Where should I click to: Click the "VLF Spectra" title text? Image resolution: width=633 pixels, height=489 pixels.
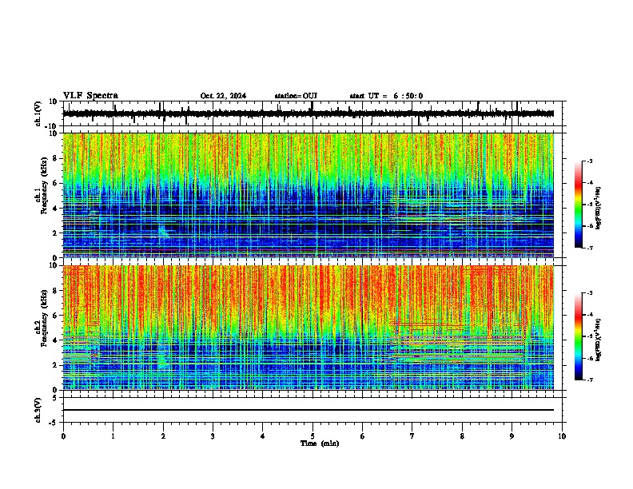point(90,96)
